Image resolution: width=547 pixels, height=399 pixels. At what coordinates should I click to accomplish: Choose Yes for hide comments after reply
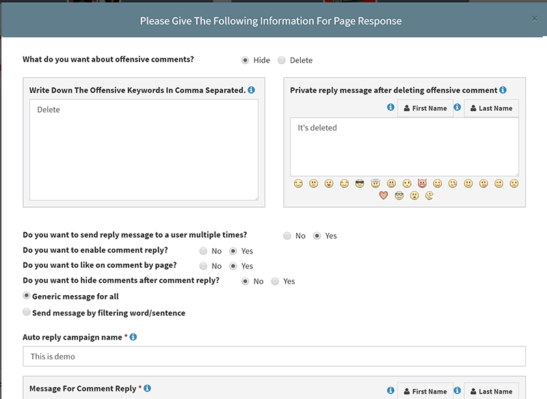pyautogui.click(x=276, y=281)
